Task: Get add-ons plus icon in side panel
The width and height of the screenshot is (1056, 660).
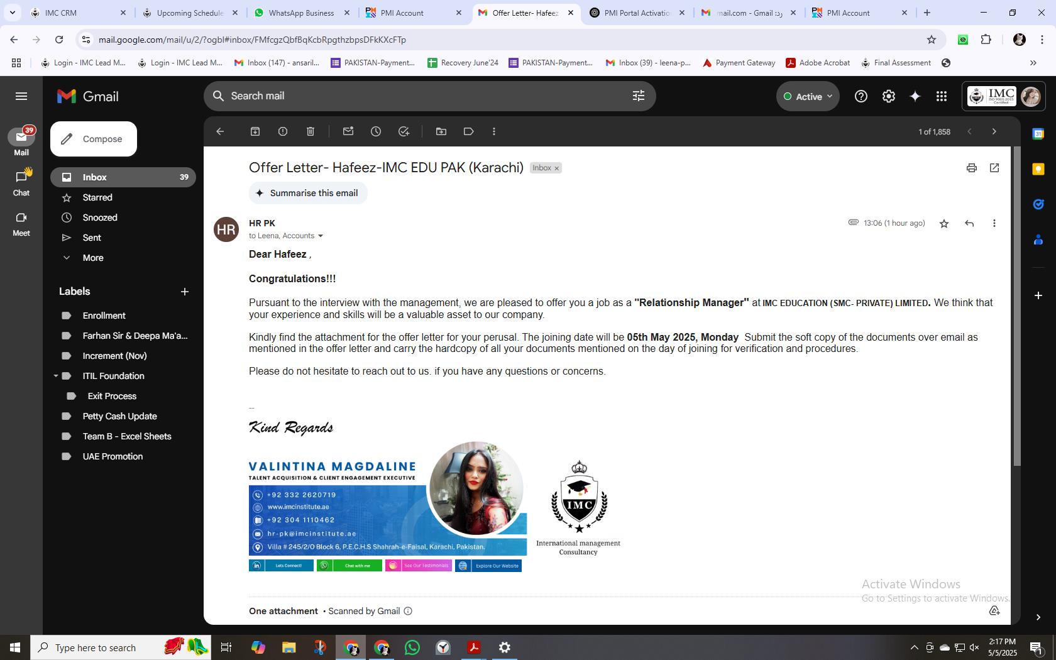Action: point(1038,295)
